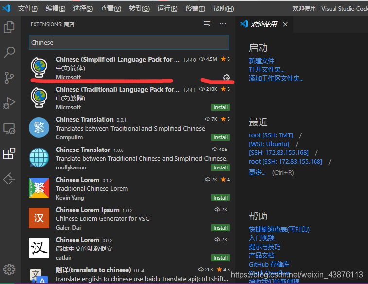This screenshot has width=368, height=284.
Task: Focus the extensions search box
Action: click(x=129, y=42)
